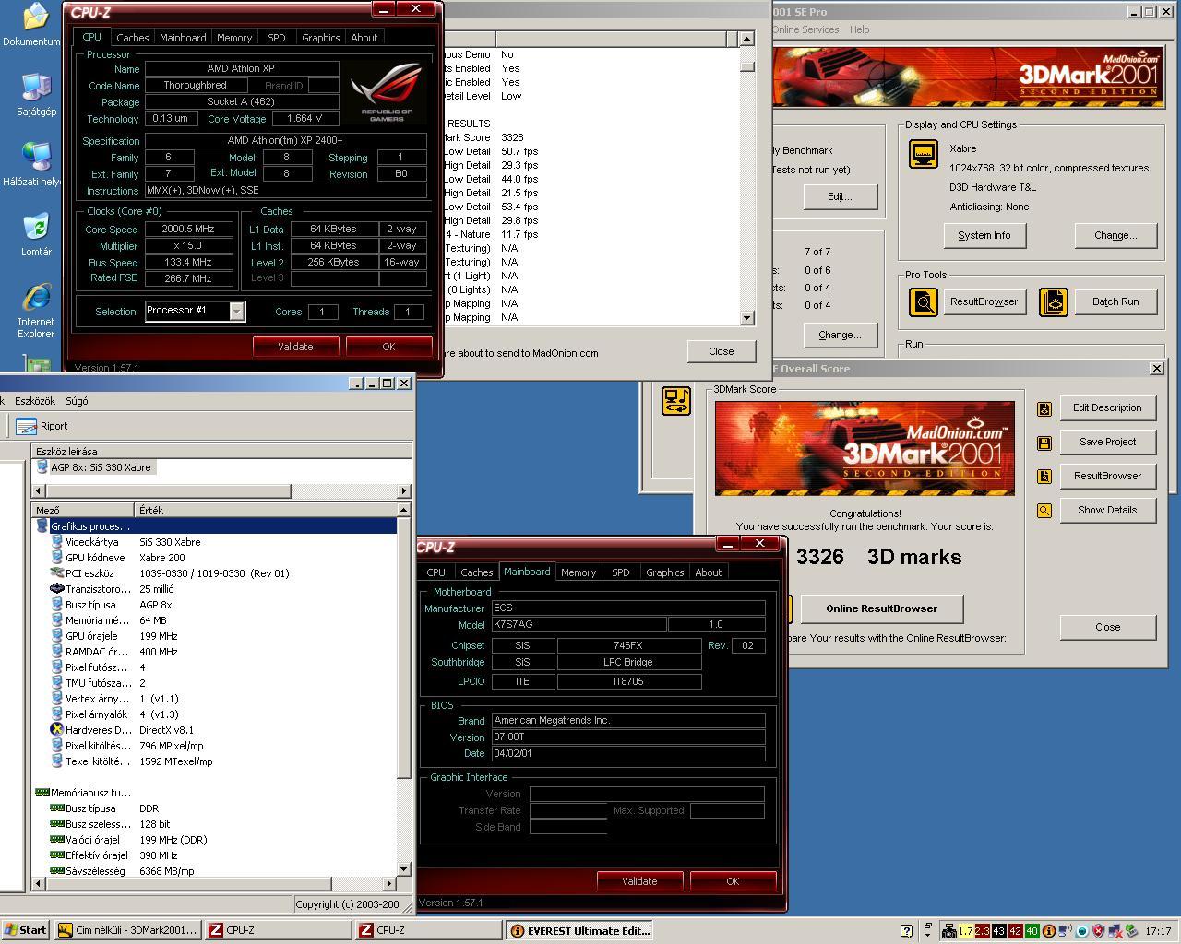
Task: Switch to 3DMark2001 taskbar item
Action: click(126, 930)
